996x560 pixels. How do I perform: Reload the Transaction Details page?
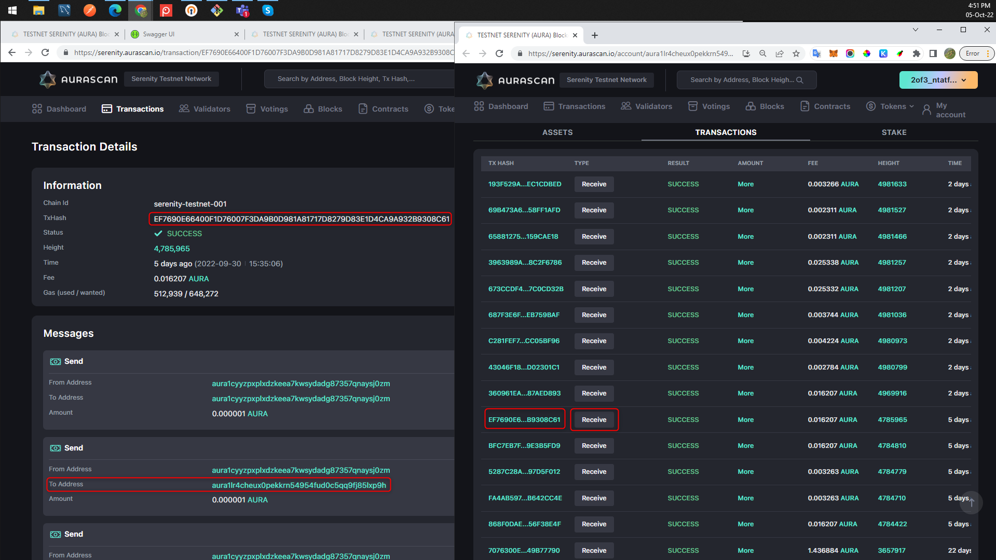coord(45,52)
